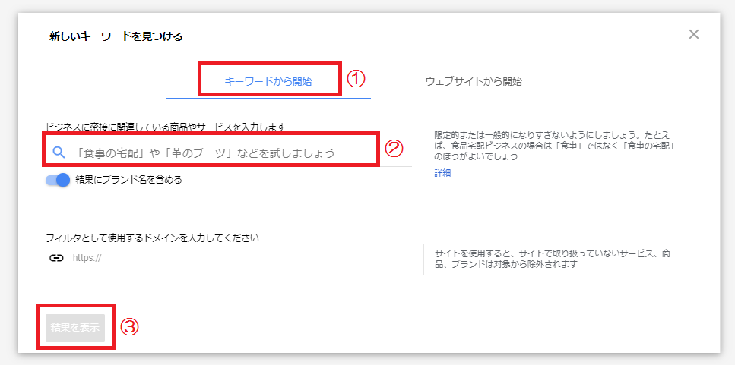The height and width of the screenshot is (365, 735).
Task: Switch to キーワードから開始 tab
Action: tap(268, 81)
